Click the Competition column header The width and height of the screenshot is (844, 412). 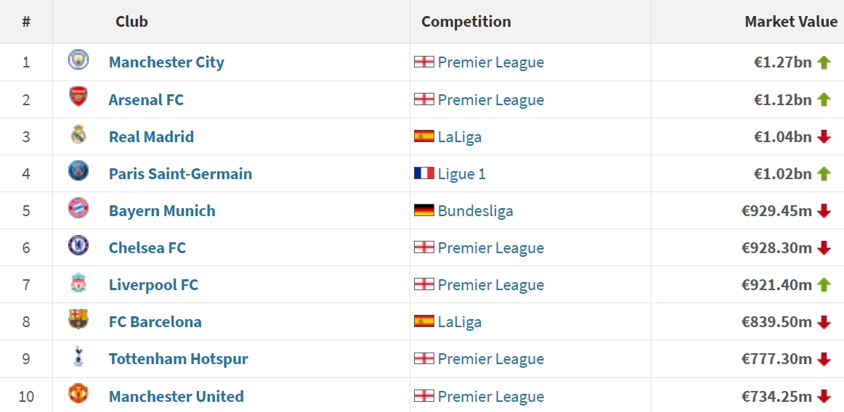[466, 22]
